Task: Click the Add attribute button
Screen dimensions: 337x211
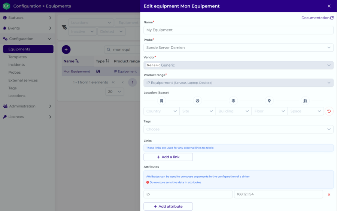Action: tap(168, 207)
